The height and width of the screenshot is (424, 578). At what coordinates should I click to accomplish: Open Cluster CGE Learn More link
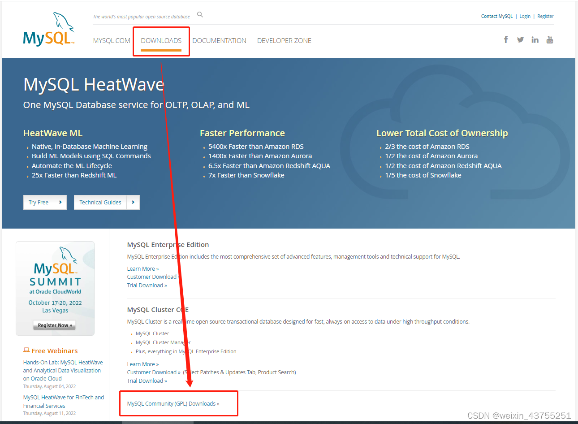click(x=143, y=364)
